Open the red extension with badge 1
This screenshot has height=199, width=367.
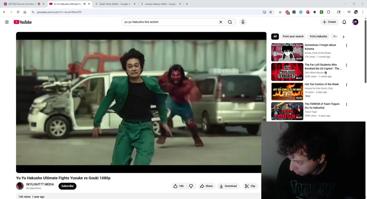287,12
